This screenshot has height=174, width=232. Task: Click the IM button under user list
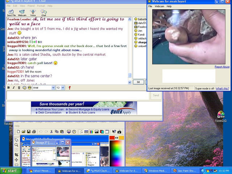138,82
